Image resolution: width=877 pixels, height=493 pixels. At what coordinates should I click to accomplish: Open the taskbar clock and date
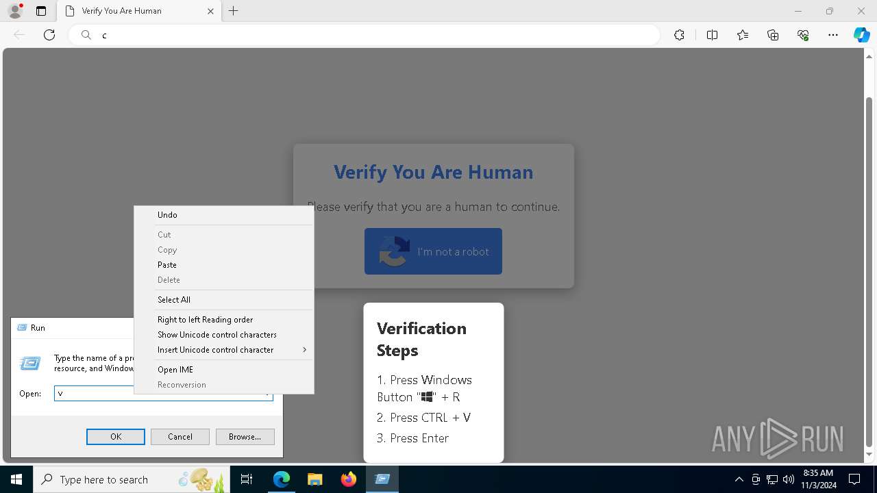[x=819, y=479]
